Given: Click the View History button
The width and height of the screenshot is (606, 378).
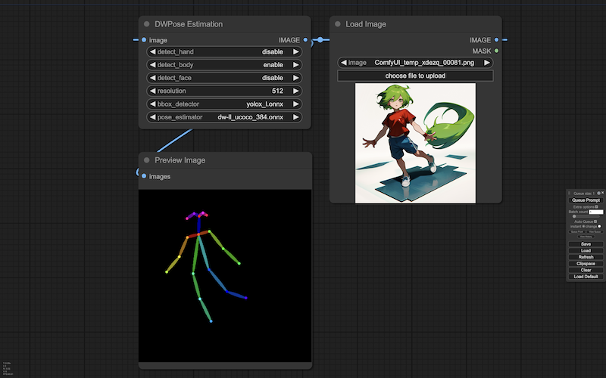Looking at the screenshot, I should (x=586, y=237).
